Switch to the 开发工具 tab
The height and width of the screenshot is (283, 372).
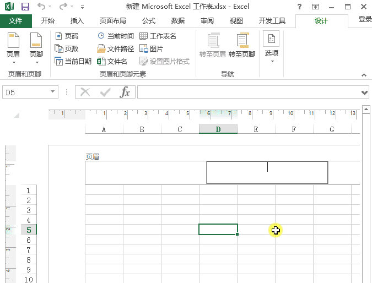point(272,21)
